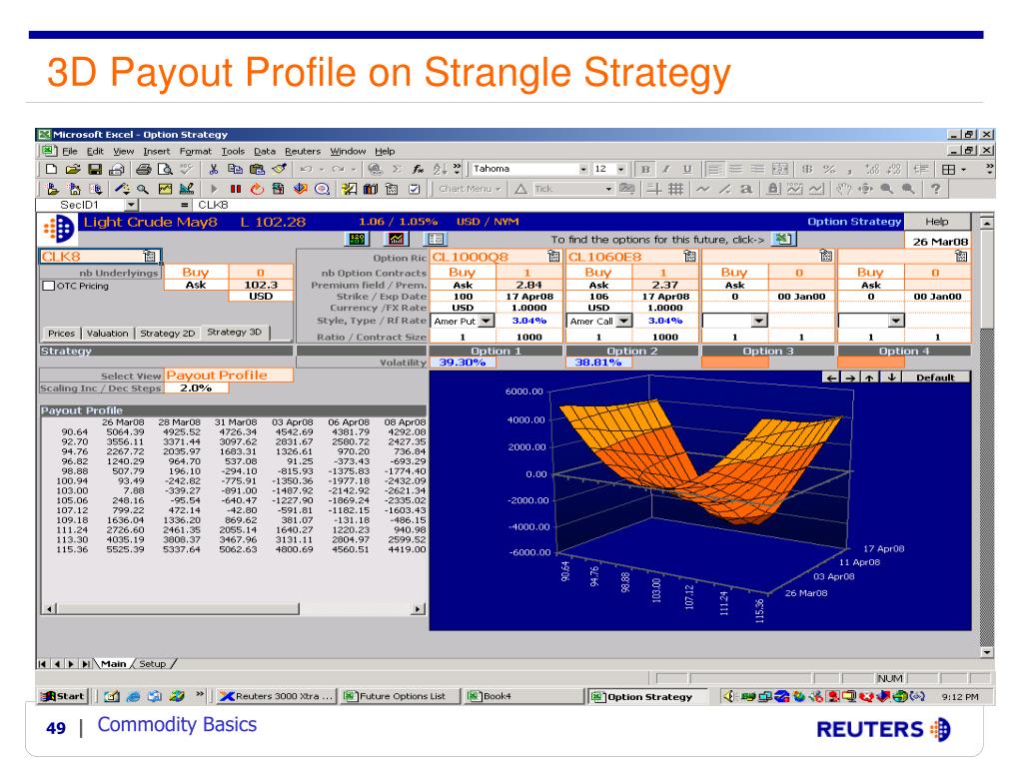Image resolution: width=1023 pixels, height=767 pixels.
Task: Open the help question mark icon
Action: (x=936, y=189)
